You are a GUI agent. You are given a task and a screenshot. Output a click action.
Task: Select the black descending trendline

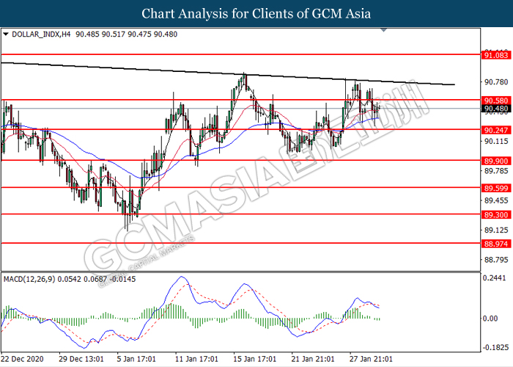pyautogui.click(x=228, y=73)
